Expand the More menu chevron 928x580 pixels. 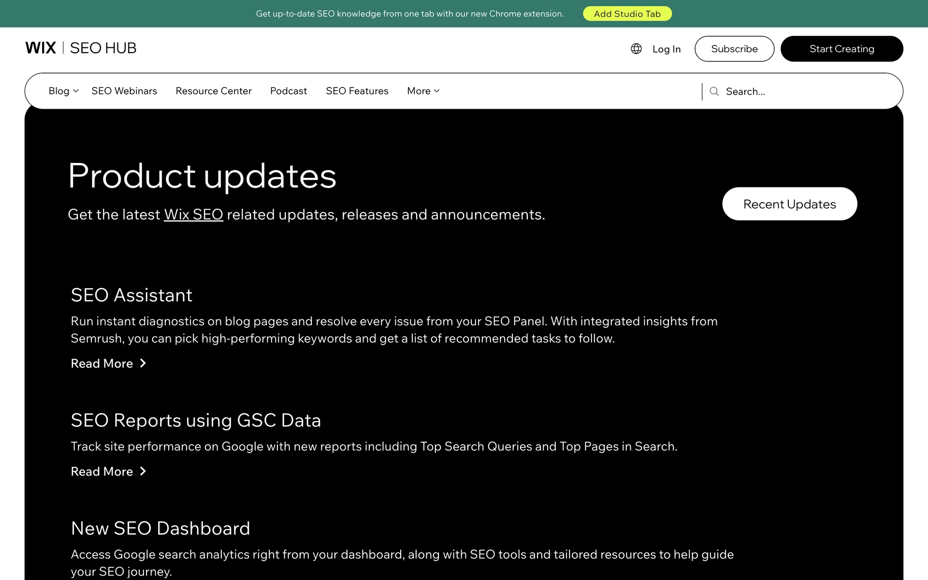437,91
